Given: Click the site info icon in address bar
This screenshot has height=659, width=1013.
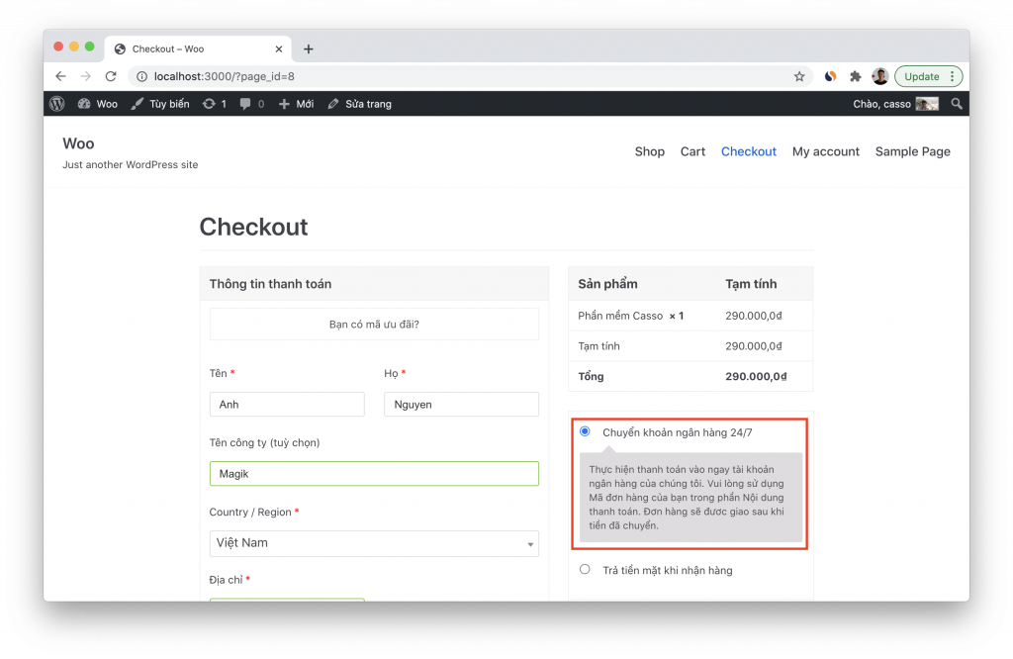Looking at the screenshot, I should pyautogui.click(x=141, y=76).
